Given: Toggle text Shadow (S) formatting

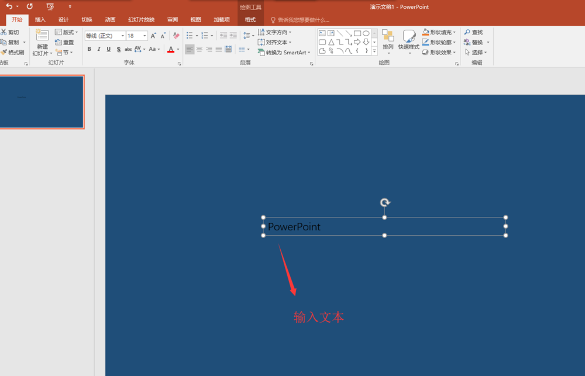Looking at the screenshot, I should click(118, 49).
